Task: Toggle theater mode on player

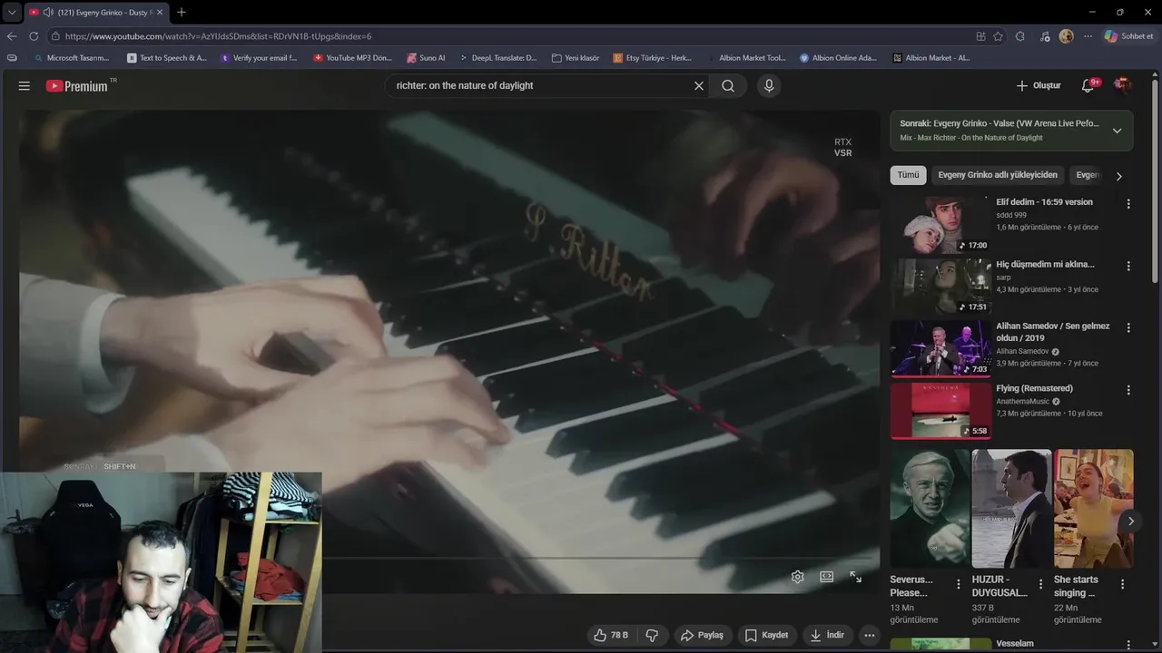Action: [826, 577]
